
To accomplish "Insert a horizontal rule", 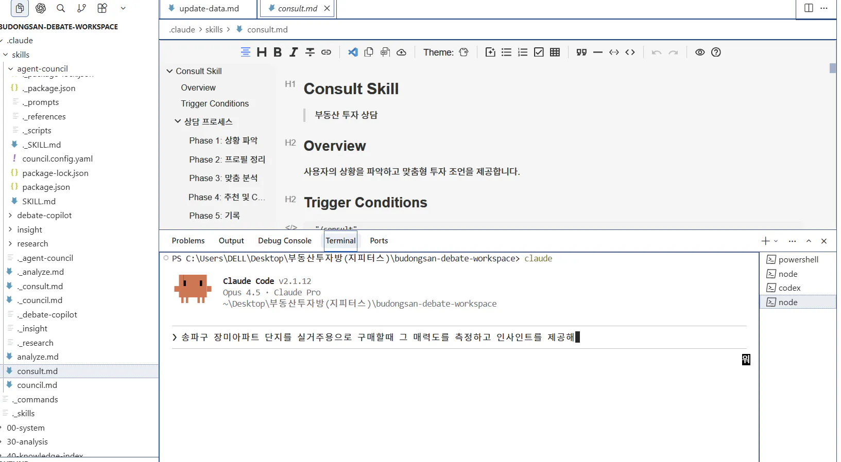I will pos(598,52).
